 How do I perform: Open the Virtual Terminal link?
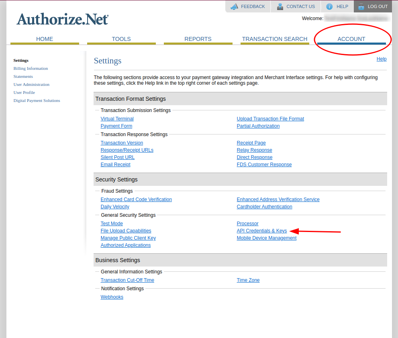117,119
